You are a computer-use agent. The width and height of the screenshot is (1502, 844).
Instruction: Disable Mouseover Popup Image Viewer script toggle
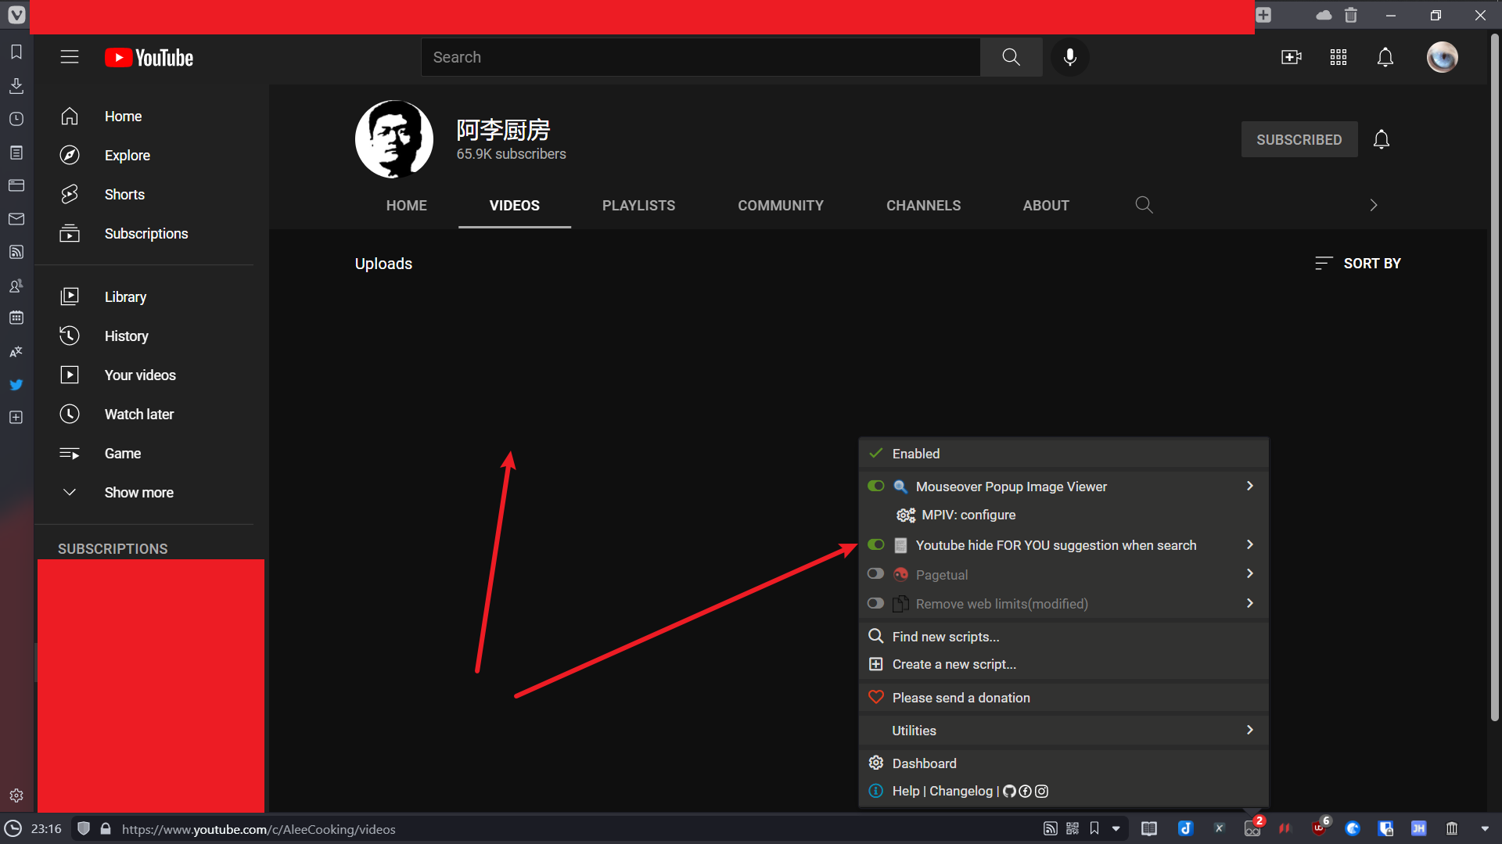(x=875, y=487)
